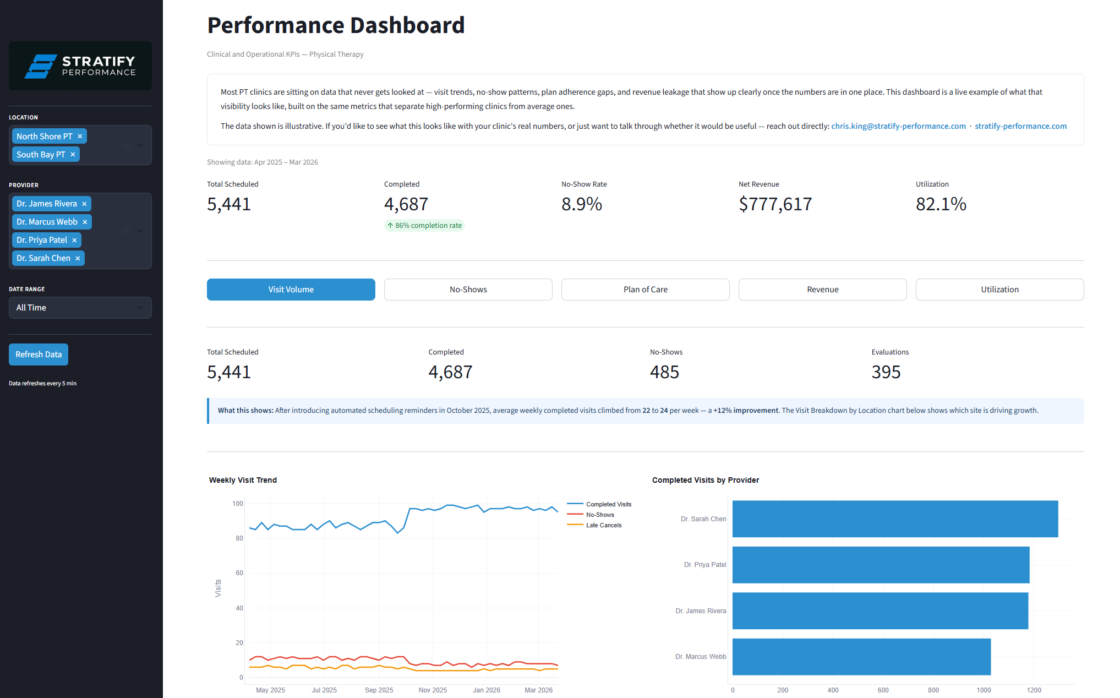Click the Weekly Visit Trend chart title

[243, 480]
